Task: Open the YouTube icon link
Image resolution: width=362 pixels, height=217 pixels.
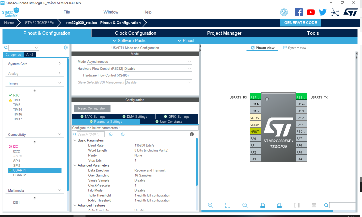Action: [311, 12]
